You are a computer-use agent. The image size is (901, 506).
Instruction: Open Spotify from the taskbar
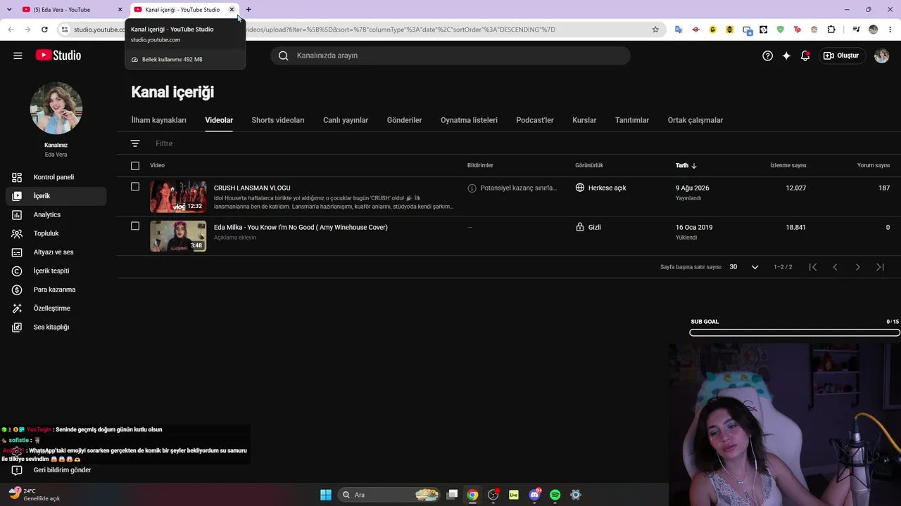point(555,495)
